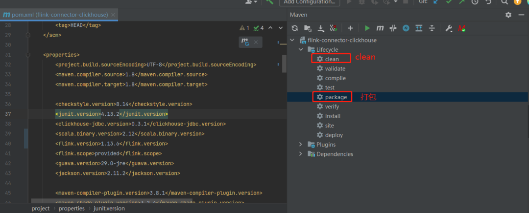Show Git history clock icon
This screenshot has height=213, width=529.
(475, 1)
